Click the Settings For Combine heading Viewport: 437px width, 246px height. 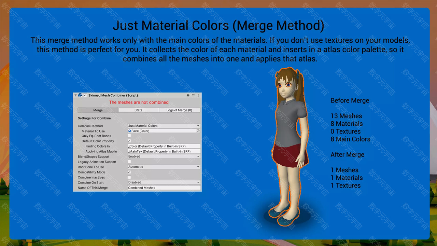point(94,118)
